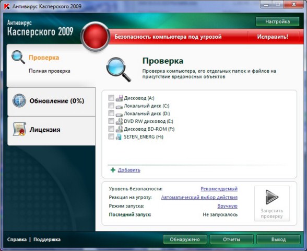This screenshot has height=251, width=307.
Task: Open the Вручную launch mode options
Action: coord(227,206)
